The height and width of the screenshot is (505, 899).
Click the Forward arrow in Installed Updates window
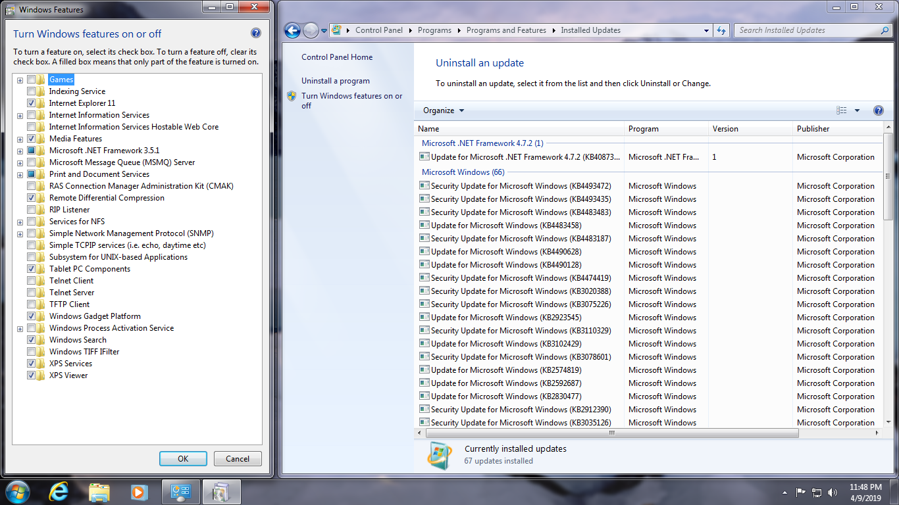coord(311,30)
